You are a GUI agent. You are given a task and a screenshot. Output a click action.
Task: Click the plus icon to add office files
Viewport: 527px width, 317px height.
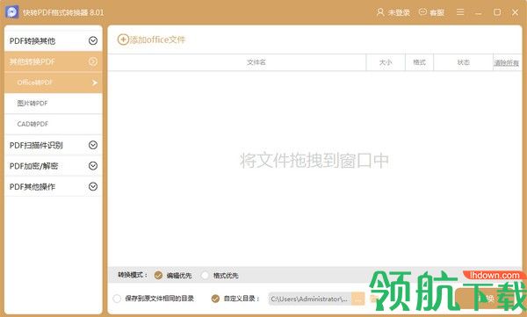[x=123, y=40]
